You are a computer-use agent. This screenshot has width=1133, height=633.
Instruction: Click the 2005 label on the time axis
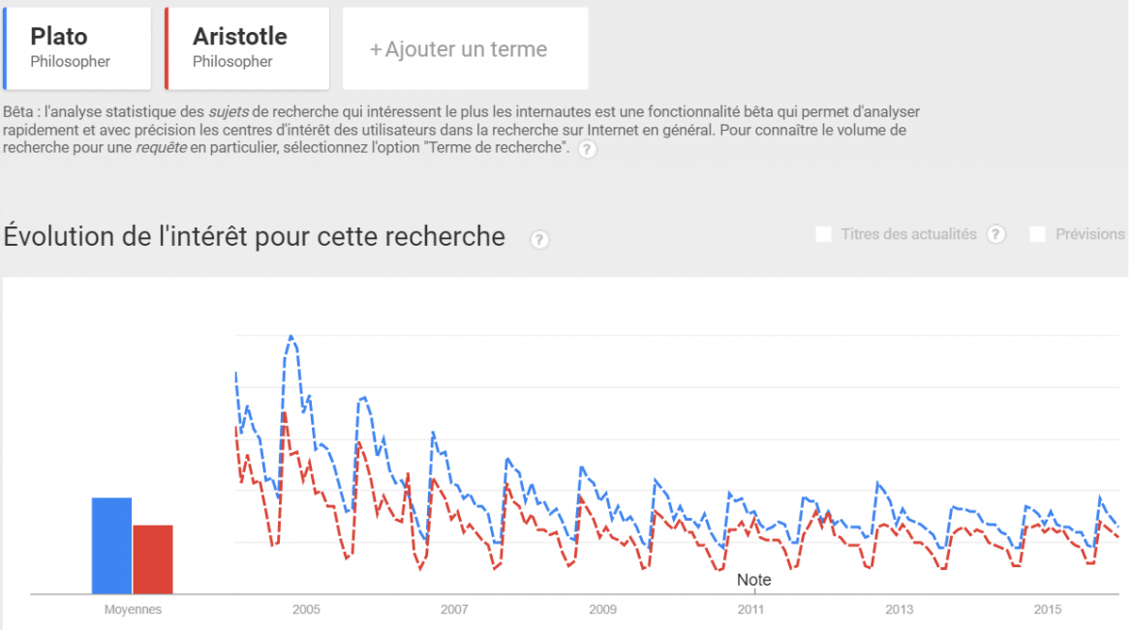(306, 610)
